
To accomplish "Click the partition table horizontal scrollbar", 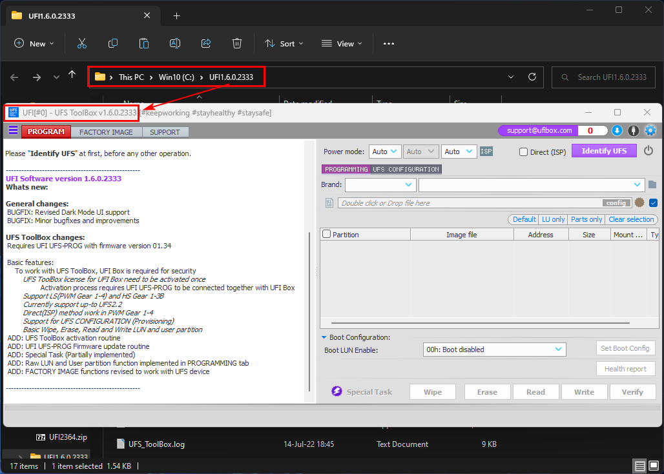I will coord(481,323).
